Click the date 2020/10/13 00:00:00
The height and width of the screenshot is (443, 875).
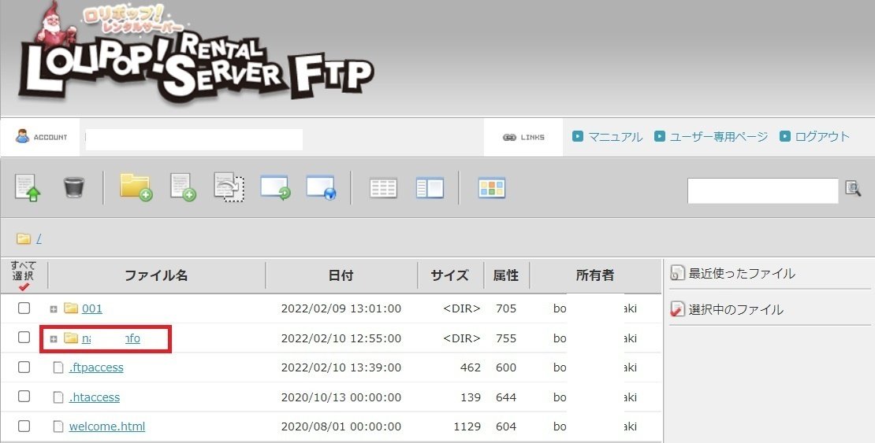(341, 397)
